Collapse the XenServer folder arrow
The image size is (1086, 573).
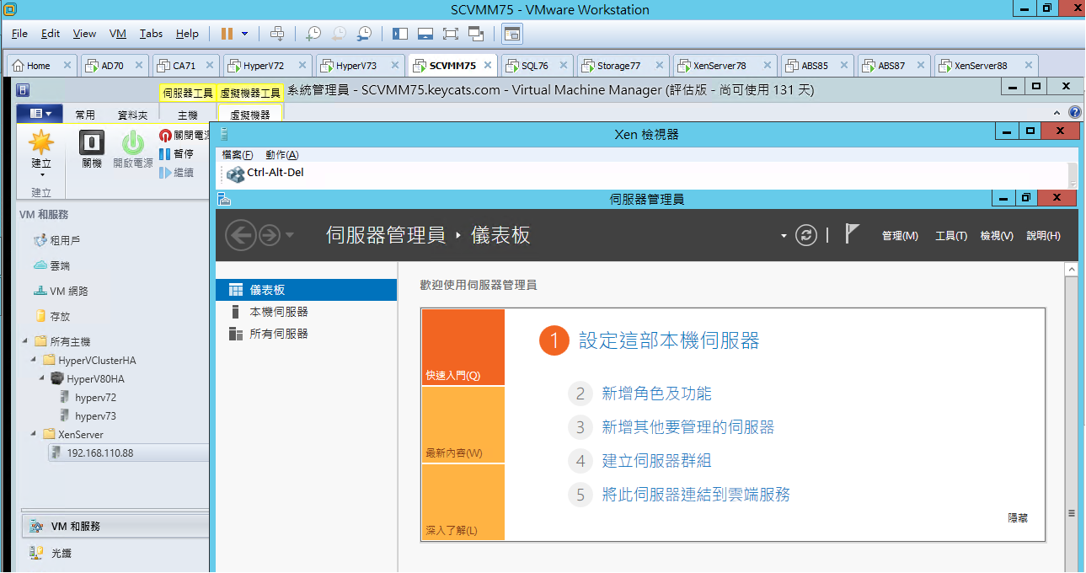coord(32,434)
